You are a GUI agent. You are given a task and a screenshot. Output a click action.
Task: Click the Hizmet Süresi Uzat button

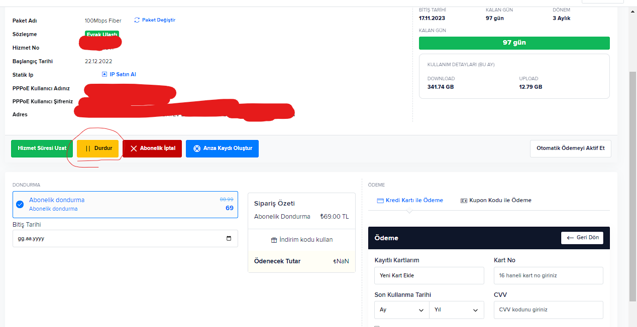click(x=42, y=148)
